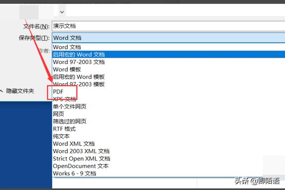285x190 pixels.
Task: Select Word 97-2003 模板 type
Action: [78, 84]
